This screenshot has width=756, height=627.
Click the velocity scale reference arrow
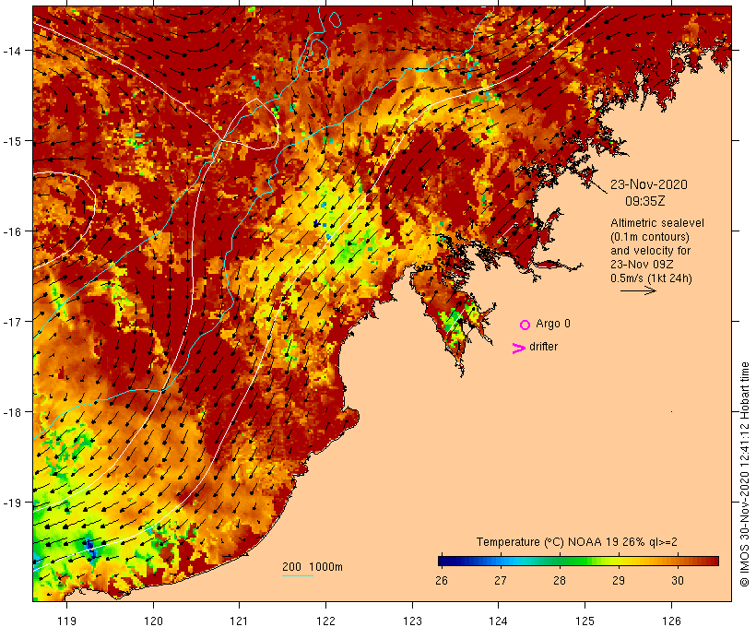[638, 290]
